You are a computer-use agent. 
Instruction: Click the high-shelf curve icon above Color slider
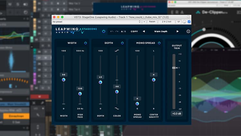(117, 51)
